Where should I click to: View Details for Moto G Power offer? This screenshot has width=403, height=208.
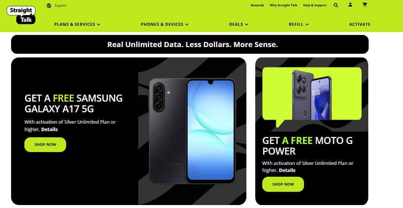point(287,170)
